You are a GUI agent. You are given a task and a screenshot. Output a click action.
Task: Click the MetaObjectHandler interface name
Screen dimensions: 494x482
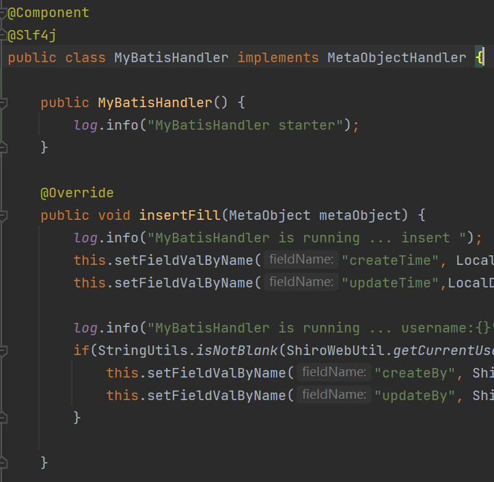click(396, 58)
